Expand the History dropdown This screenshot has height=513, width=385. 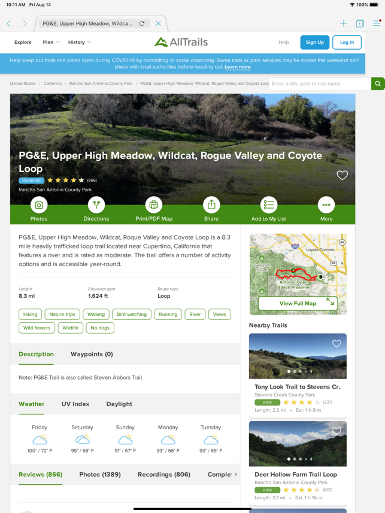tap(80, 42)
